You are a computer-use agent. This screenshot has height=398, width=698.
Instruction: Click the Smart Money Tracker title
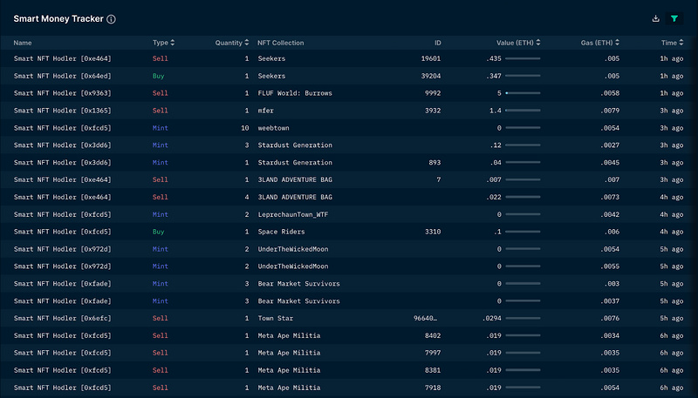[58, 19]
